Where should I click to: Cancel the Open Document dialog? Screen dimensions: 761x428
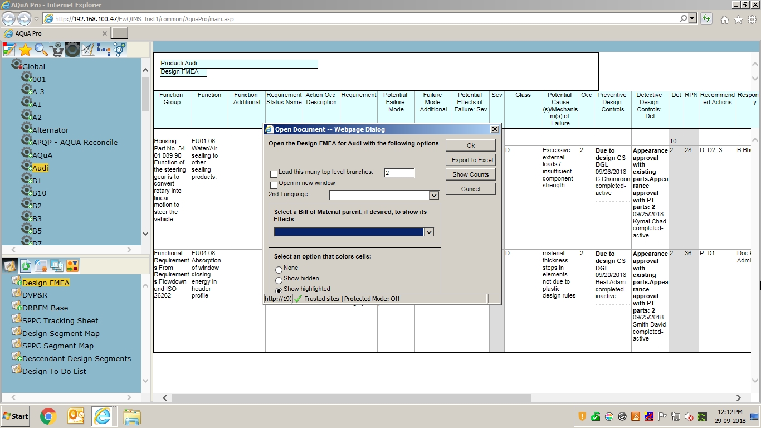(471, 189)
